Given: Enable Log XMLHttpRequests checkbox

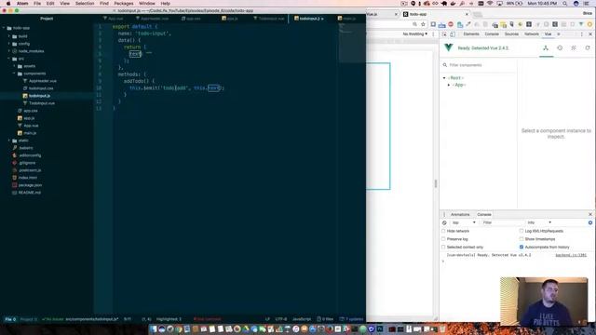Looking at the screenshot, I should (x=521, y=231).
